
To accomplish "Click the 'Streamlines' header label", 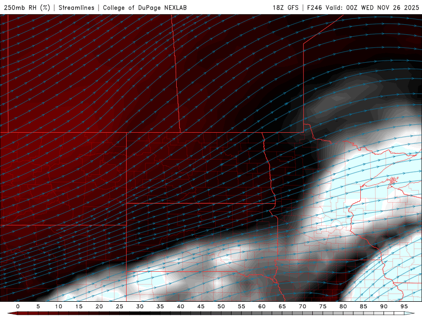I will [x=76, y=7].
